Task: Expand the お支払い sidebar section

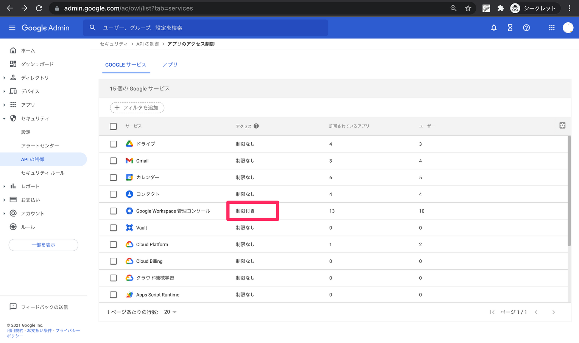Action: pyautogui.click(x=4, y=200)
